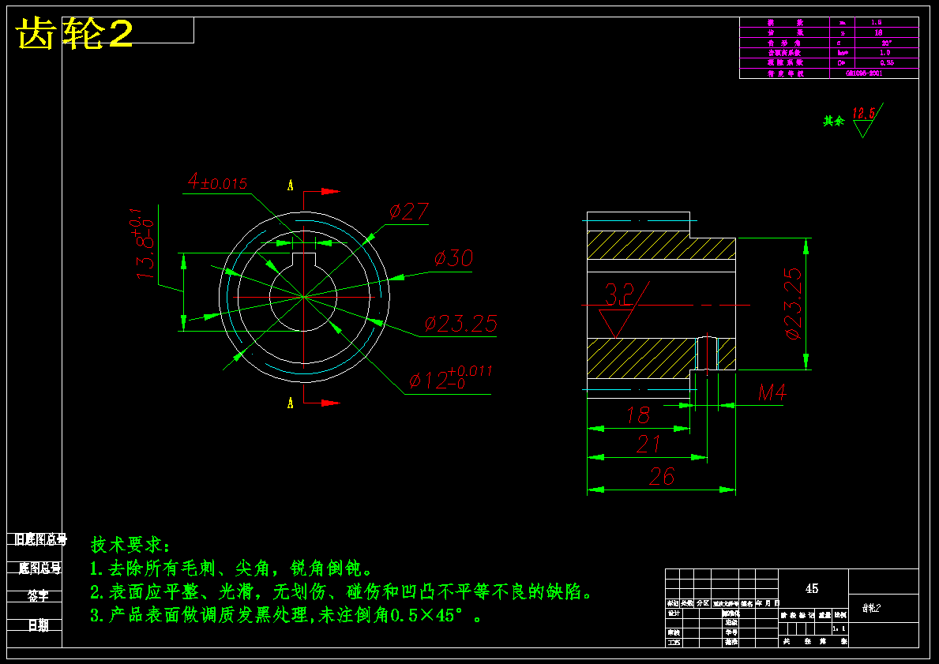Click the ø27 diameter dimension
This screenshot has width=939, height=664.
pos(409,212)
